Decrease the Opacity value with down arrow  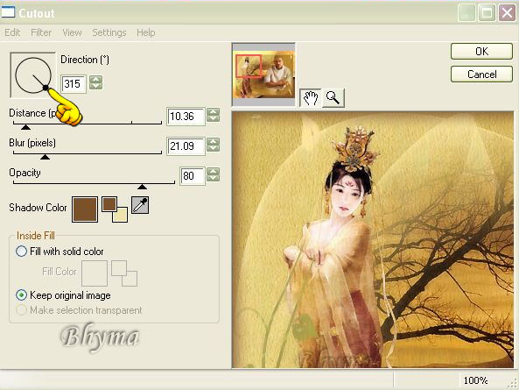(214, 178)
